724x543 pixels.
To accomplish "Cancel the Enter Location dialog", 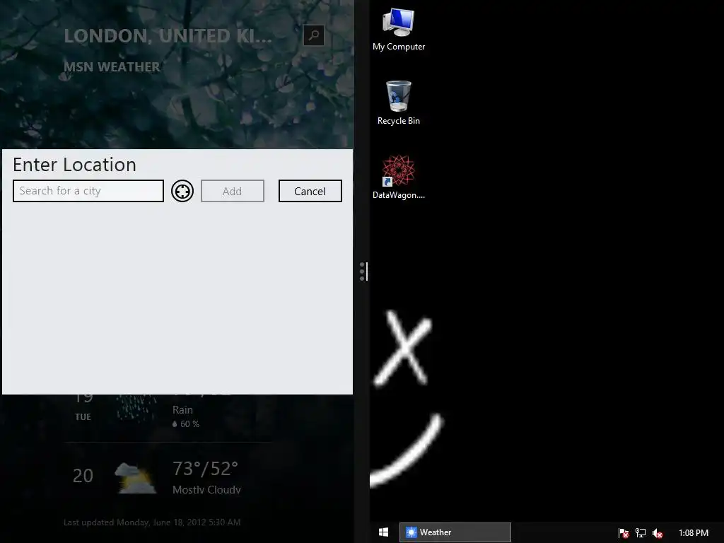I will click(x=310, y=191).
